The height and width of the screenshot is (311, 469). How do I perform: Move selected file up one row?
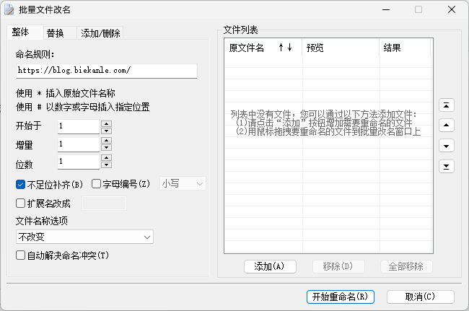446,125
